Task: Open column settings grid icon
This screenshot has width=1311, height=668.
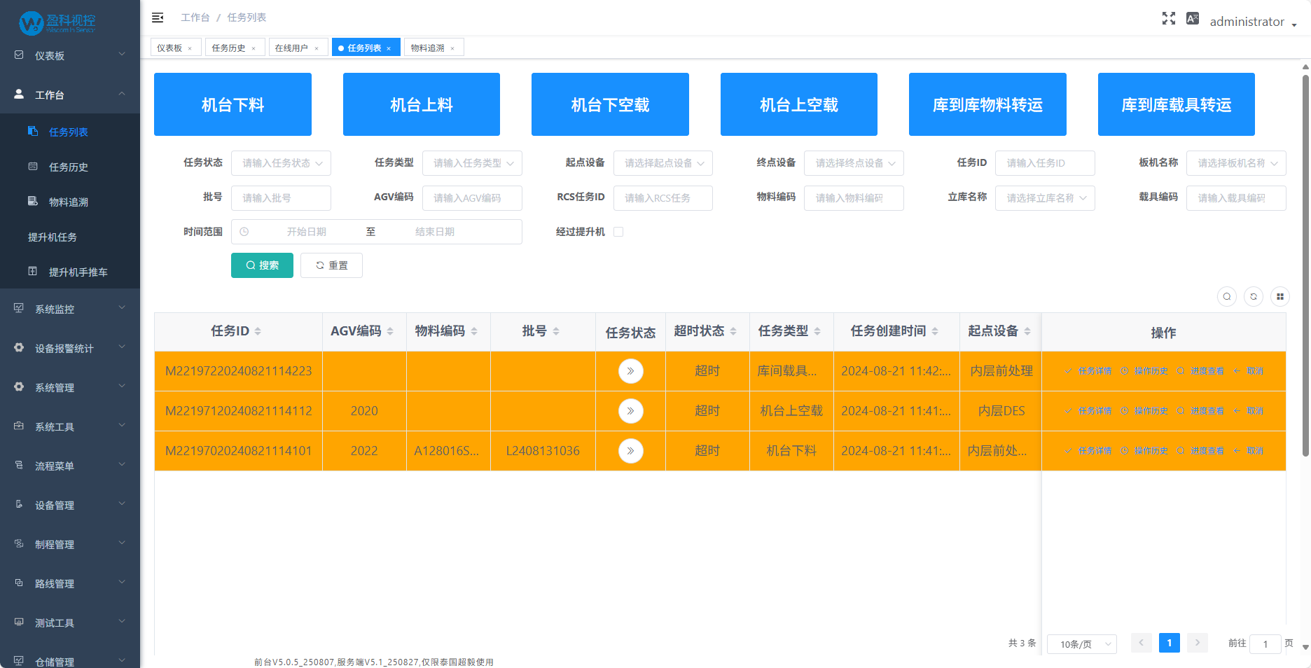Action: click(1280, 297)
